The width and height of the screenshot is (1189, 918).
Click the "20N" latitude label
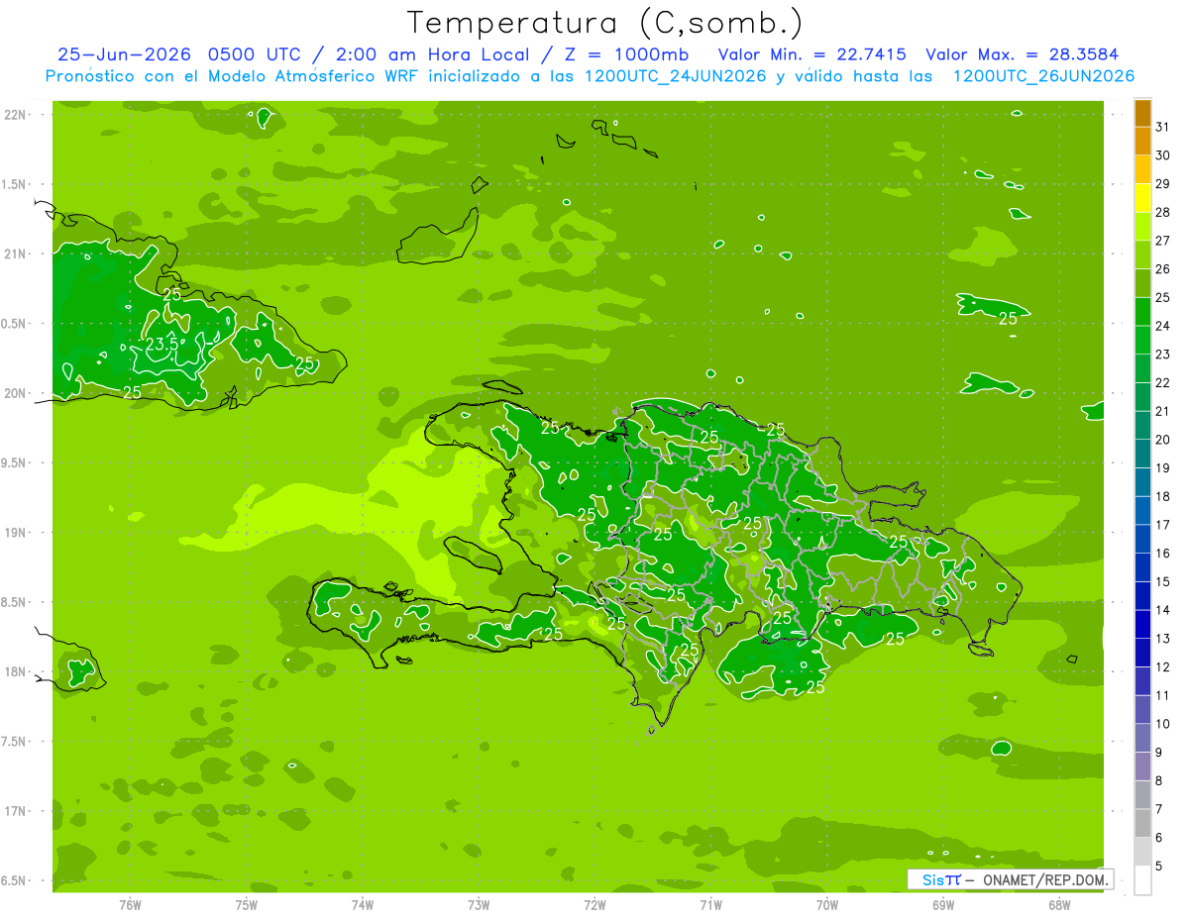pos(16,393)
